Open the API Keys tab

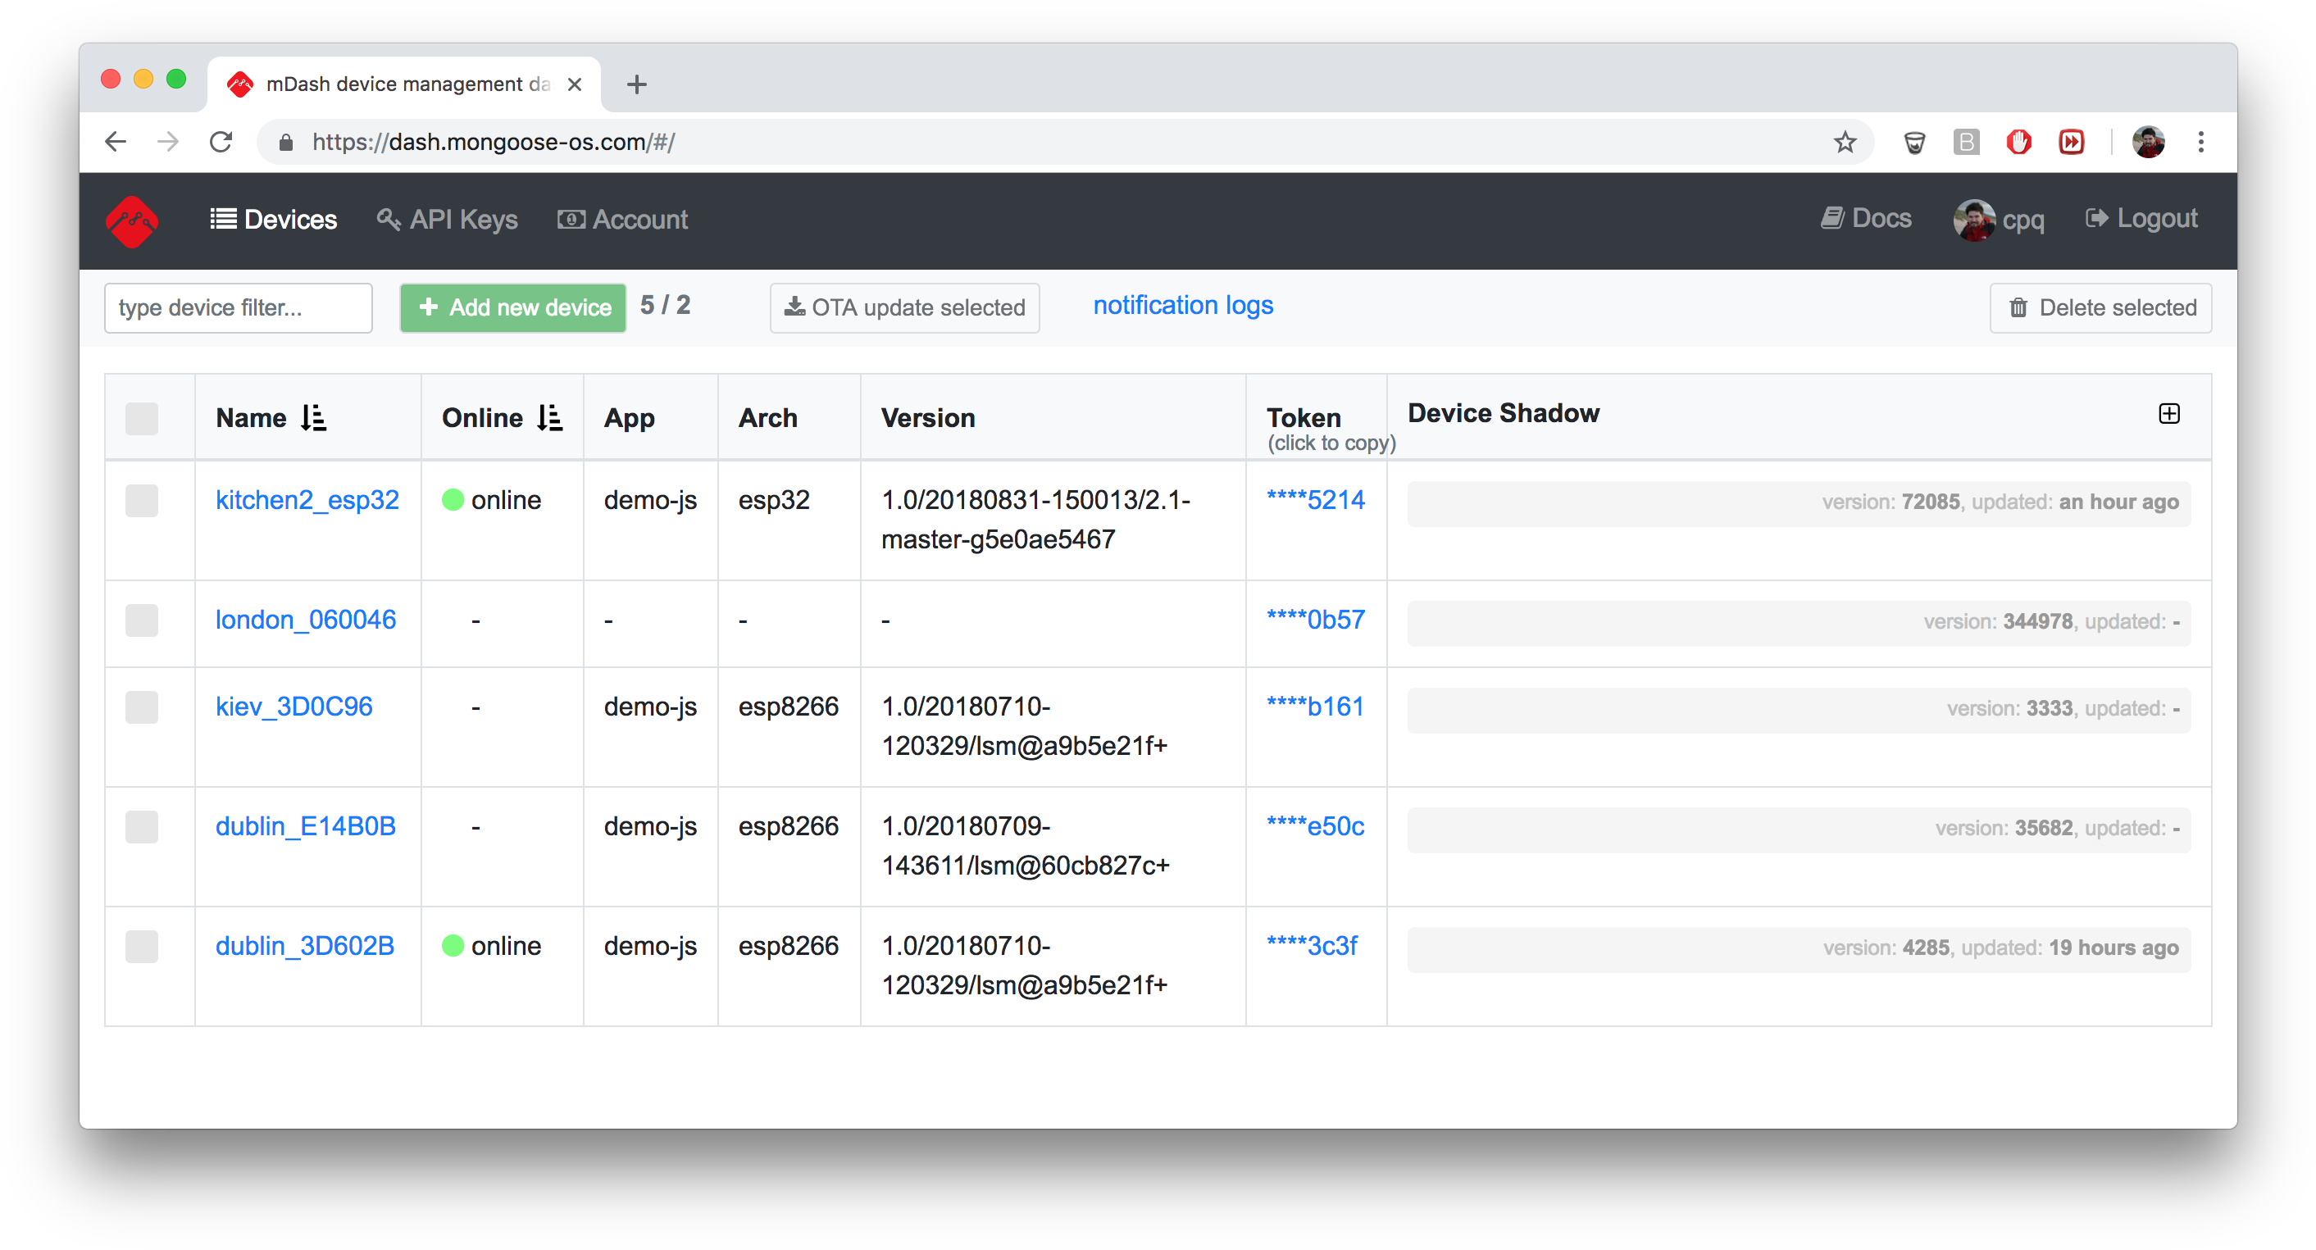click(x=447, y=220)
